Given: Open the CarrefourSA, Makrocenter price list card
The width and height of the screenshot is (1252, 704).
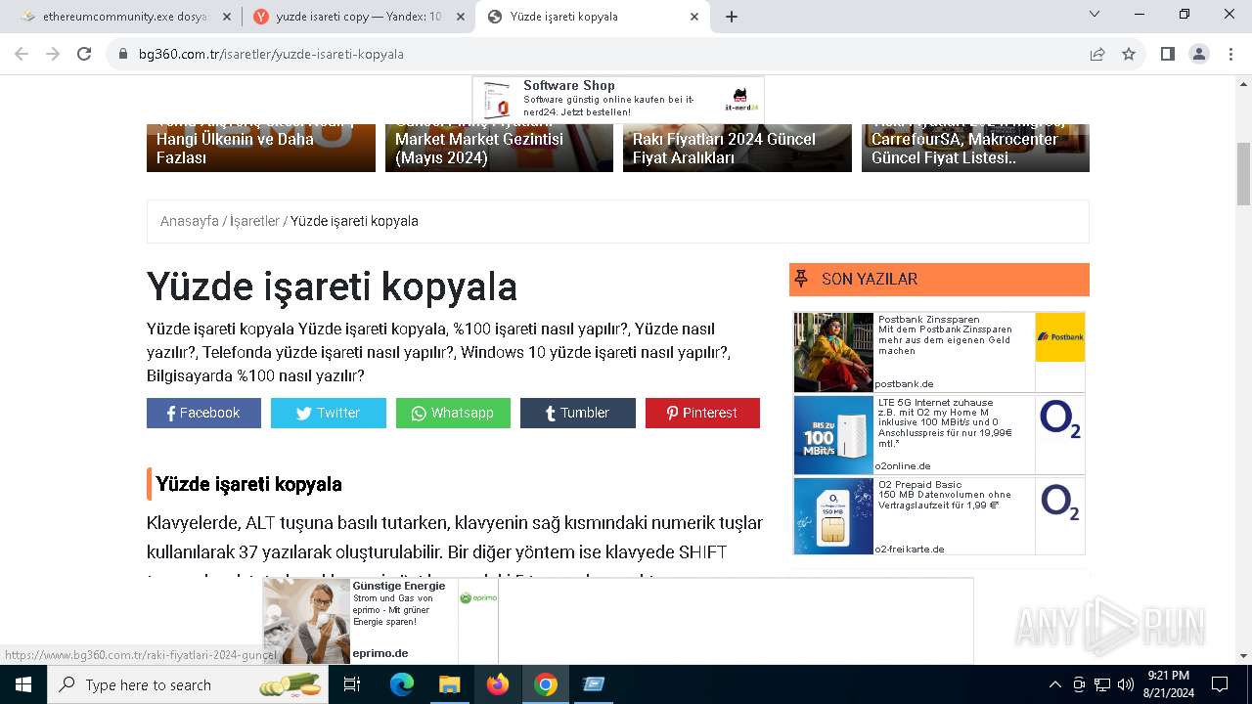Looking at the screenshot, I should point(975,148).
